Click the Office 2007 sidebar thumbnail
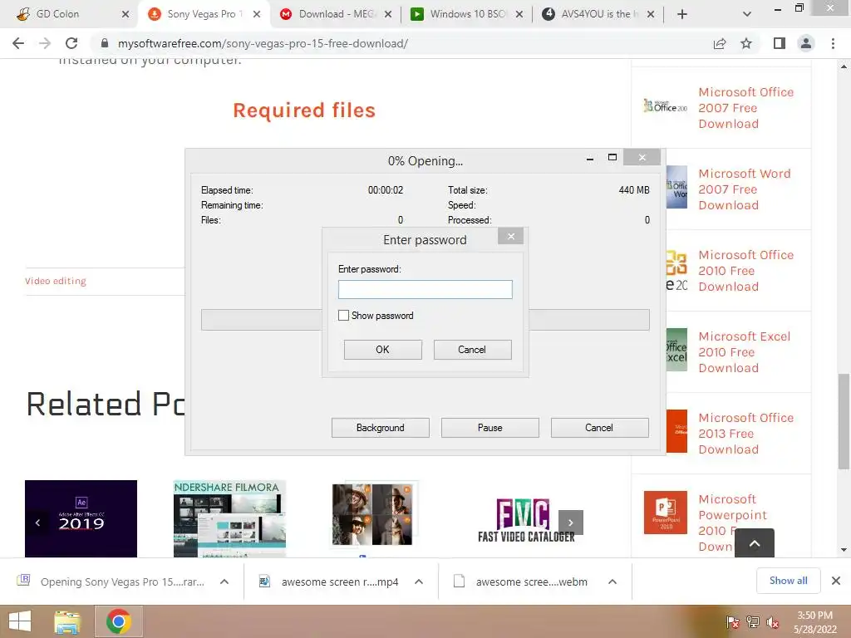 coord(666,106)
